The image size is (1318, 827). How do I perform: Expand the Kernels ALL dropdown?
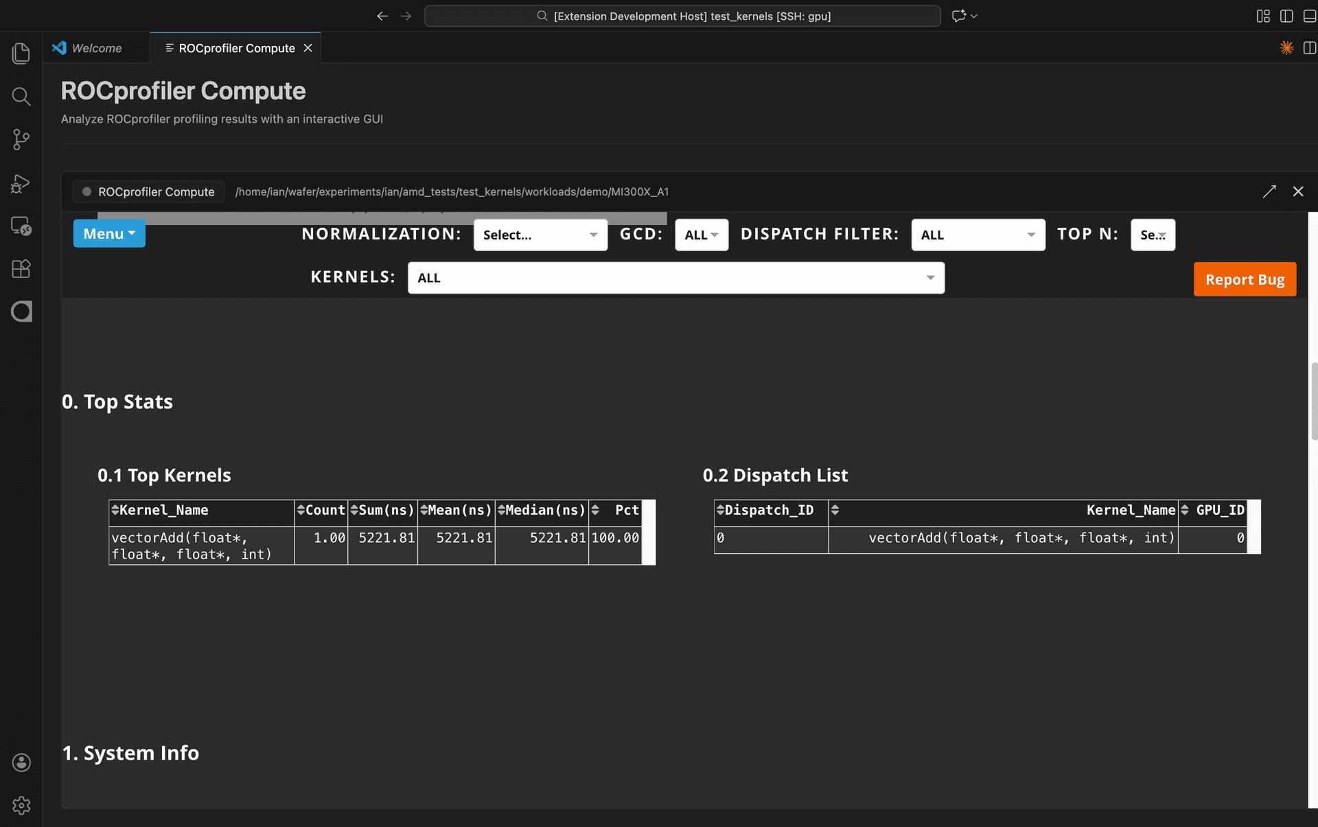(675, 278)
